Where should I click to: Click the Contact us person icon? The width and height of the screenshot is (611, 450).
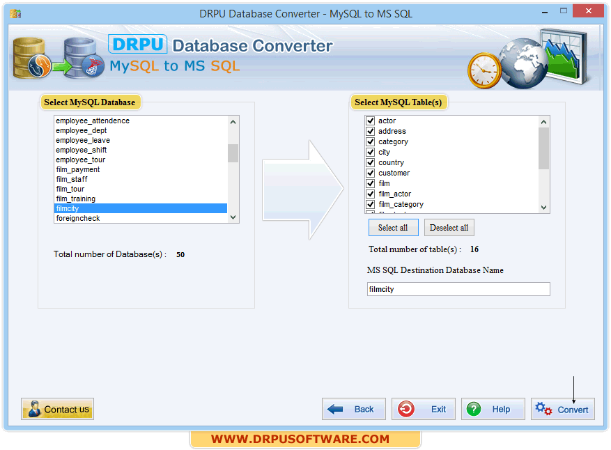[34, 409]
